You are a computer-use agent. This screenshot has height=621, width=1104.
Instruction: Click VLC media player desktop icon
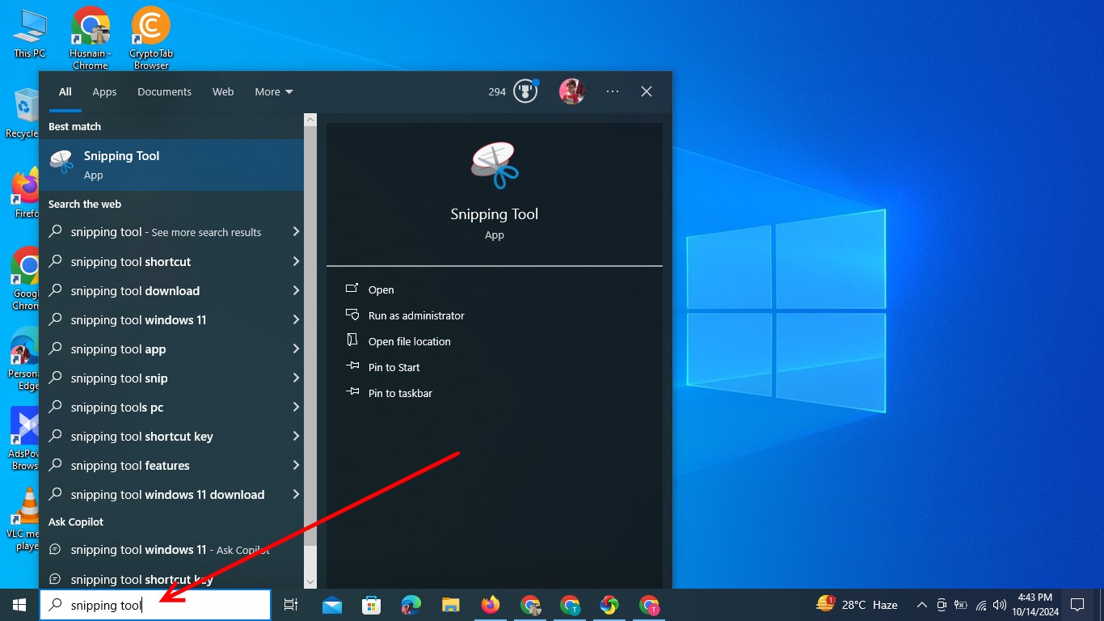click(x=27, y=519)
